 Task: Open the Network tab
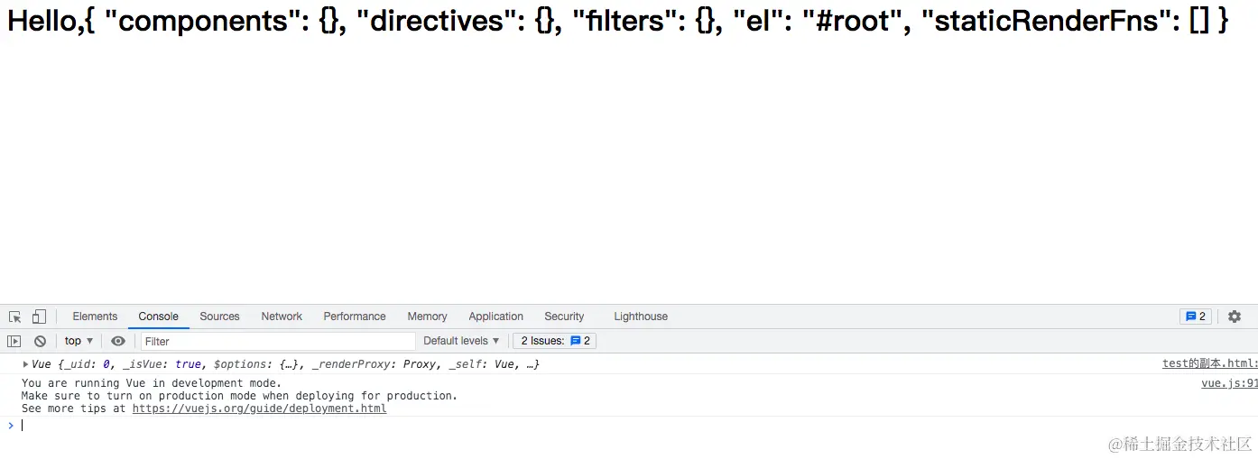pos(282,317)
